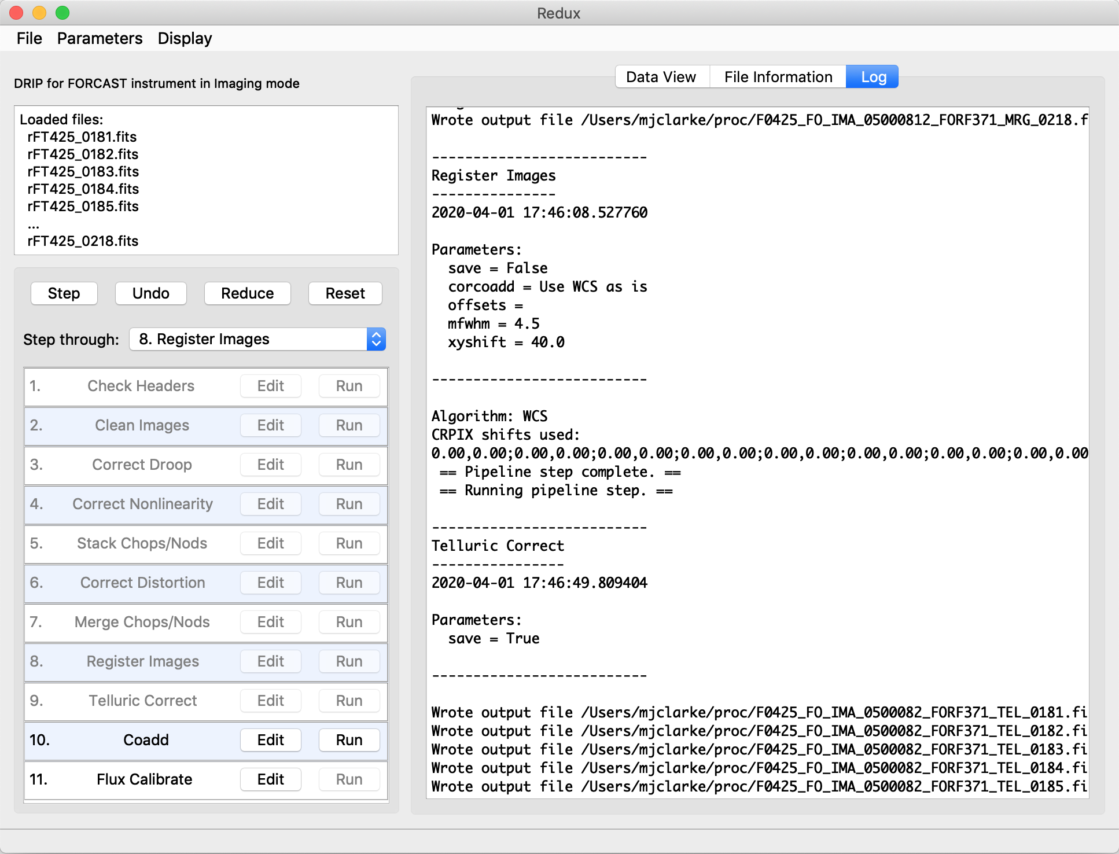1119x854 pixels.
Task: Click the dropdown stepper arrows beside Register Images
Action: [x=376, y=339]
